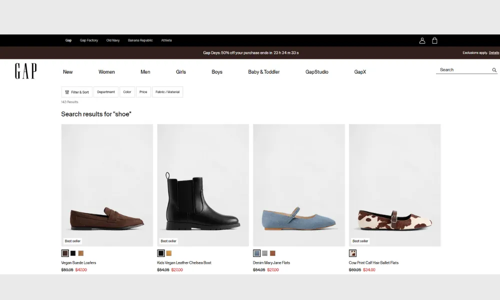Click the Search input field
The image size is (500, 300).
pos(462,70)
